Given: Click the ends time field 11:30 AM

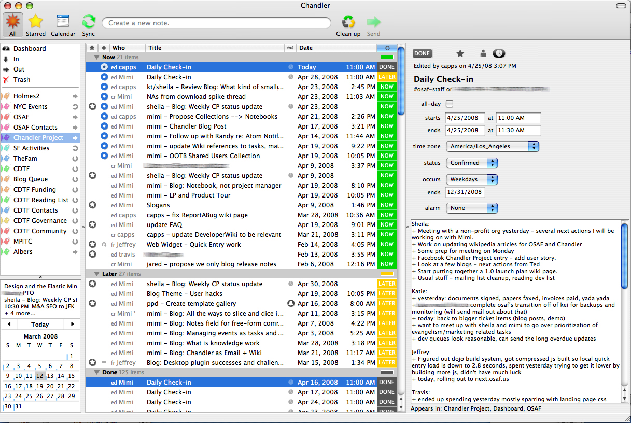Looking at the screenshot, I should [x=518, y=130].
